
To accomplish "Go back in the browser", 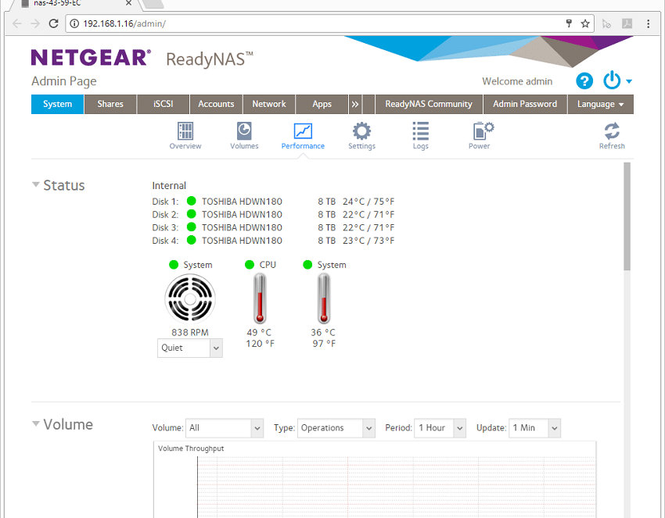I will [17, 23].
